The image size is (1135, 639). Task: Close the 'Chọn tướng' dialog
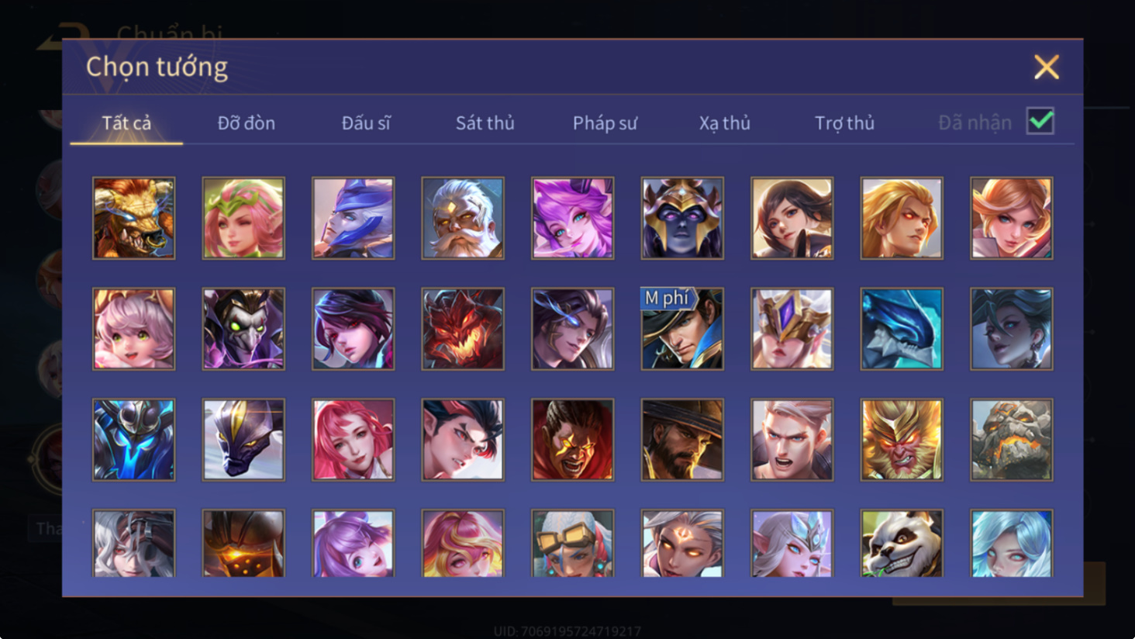point(1046,67)
